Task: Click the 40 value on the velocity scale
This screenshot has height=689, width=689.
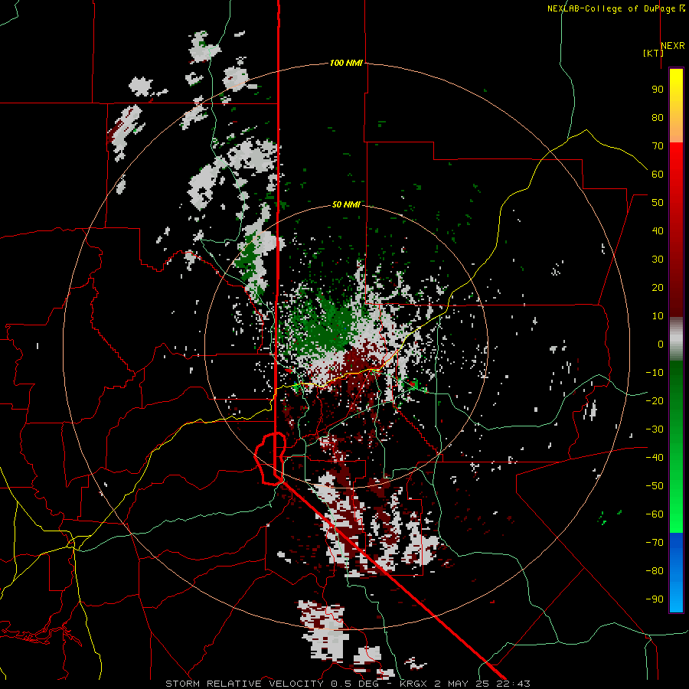Action: click(658, 231)
